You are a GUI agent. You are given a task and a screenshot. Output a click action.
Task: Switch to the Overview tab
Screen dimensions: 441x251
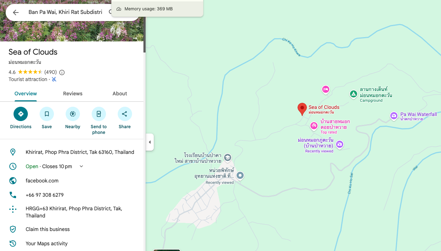pyautogui.click(x=26, y=94)
